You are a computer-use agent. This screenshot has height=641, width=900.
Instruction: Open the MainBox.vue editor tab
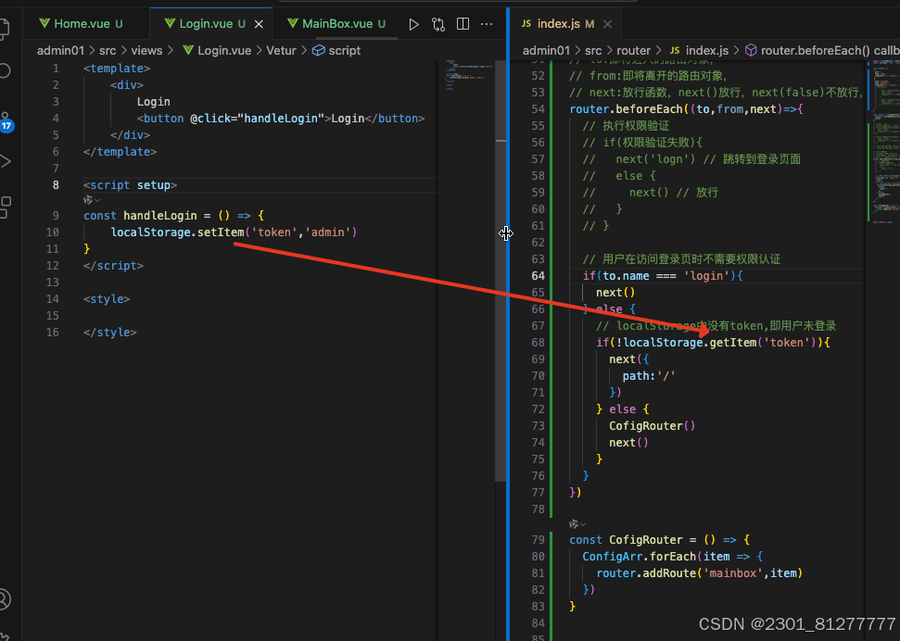pos(336,23)
